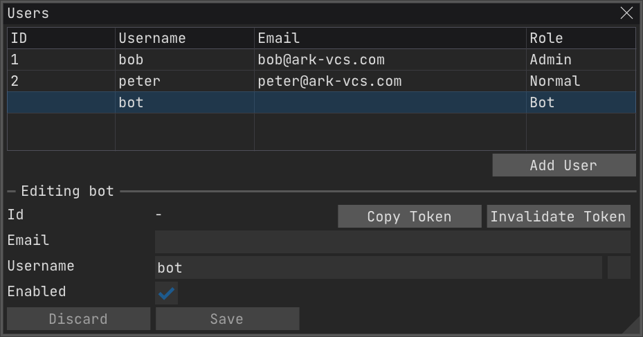Close the Users window
Image resolution: width=643 pixels, height=337 pixels.
coord(626,13)
